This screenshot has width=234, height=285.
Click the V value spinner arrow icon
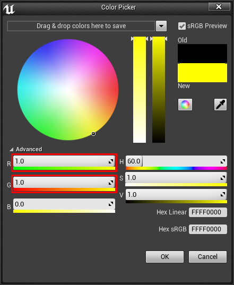pos(223,194)
